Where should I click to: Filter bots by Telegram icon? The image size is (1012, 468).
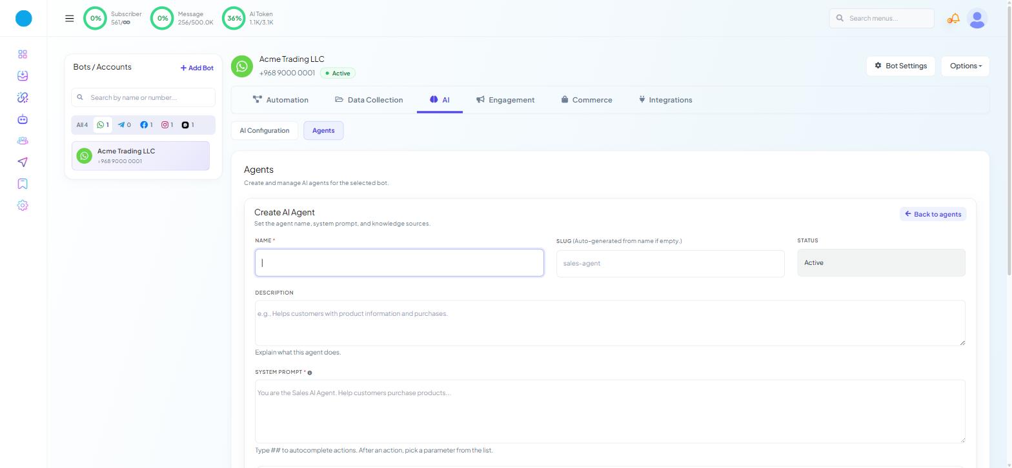[125, 125]
